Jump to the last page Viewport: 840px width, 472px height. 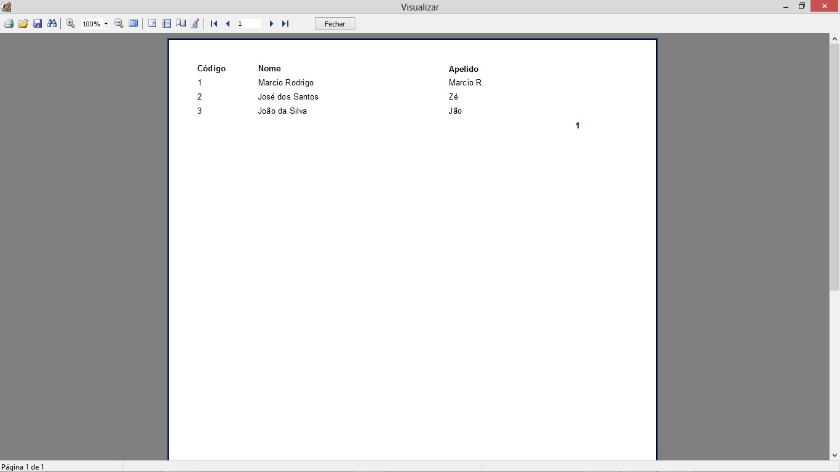[285, 23]
